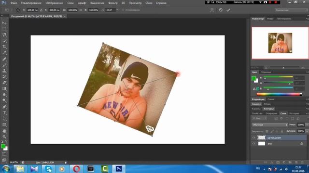
Task: Open the Color panel flyout menu
Action: [x=307, y=72]
